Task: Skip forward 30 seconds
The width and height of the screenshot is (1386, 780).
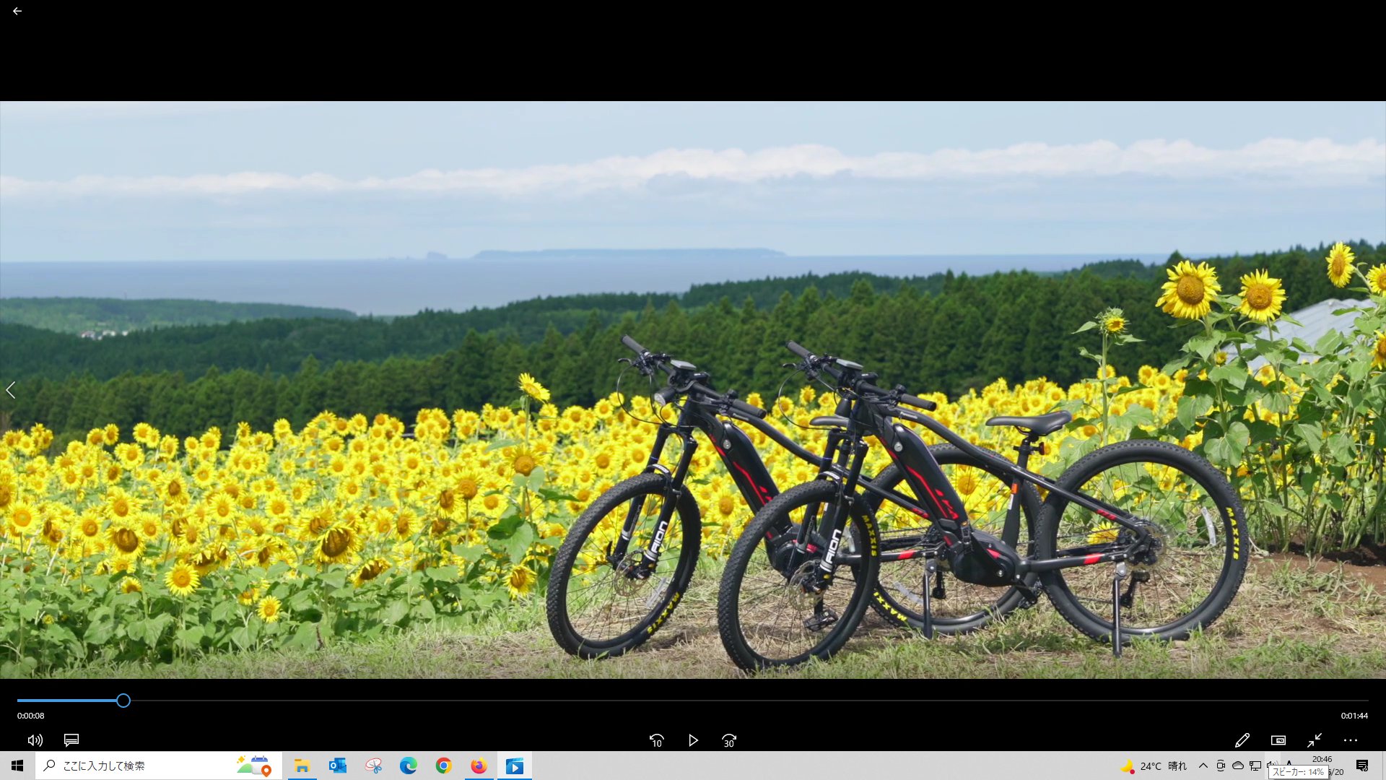Action: click(x=729, y=740)
